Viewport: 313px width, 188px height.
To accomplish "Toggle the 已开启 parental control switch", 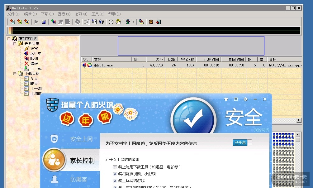I will (x=243, y=143).
